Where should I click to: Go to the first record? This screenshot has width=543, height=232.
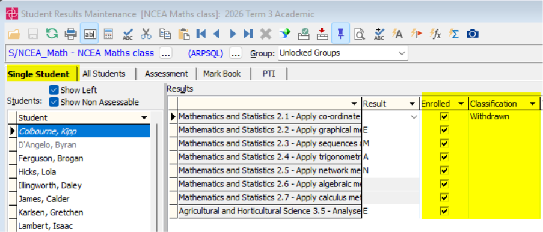[x=201, y=34]
